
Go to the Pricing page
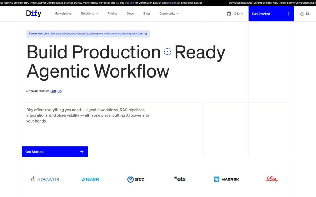[112, 14]
